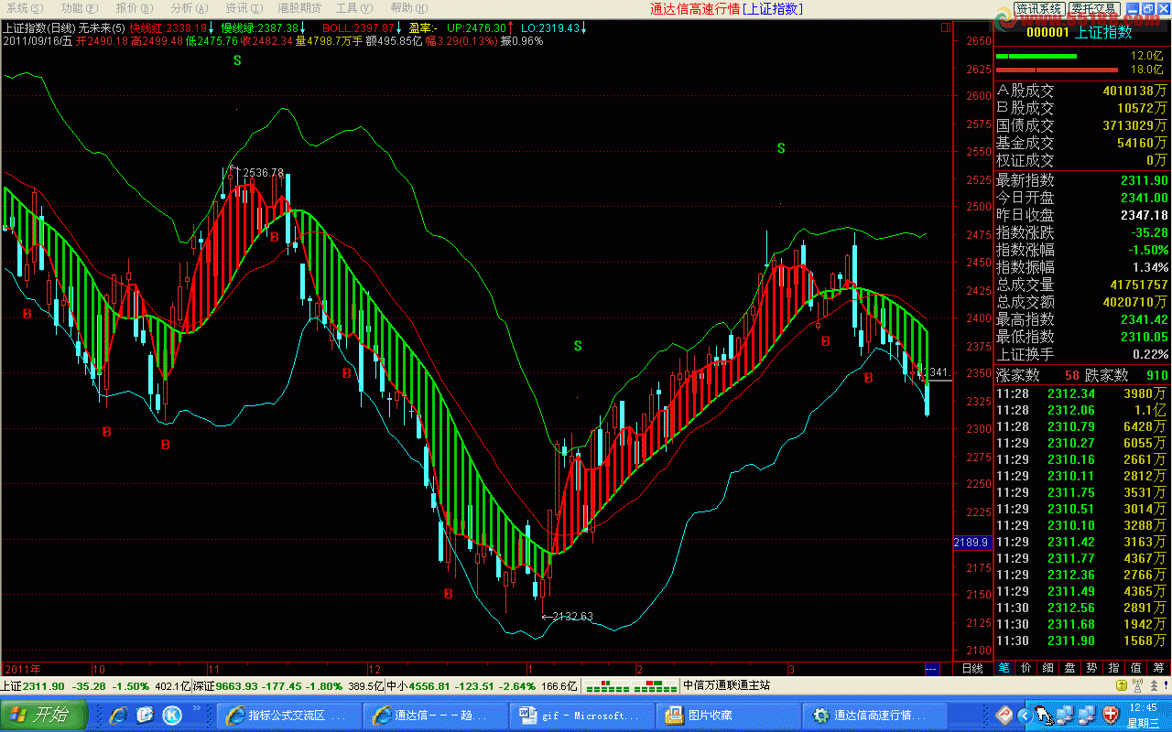Switch to the 笔 tab

coord(1004,668)
